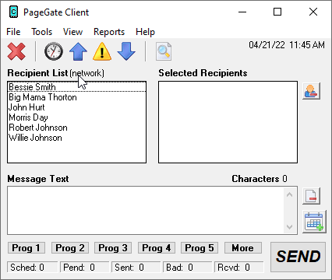Click the Prog 1 button
This screenshot has height=280, width=332.
(x=26, y=248)
